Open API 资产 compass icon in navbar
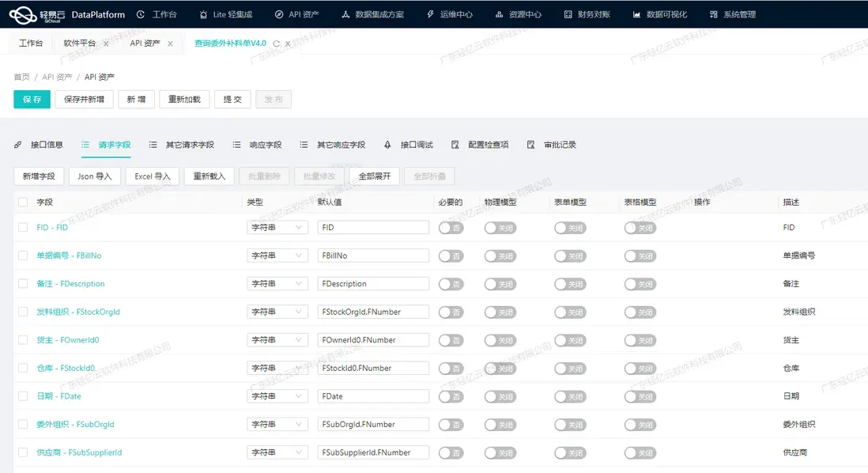868x473 pixels. pos(278,14)
